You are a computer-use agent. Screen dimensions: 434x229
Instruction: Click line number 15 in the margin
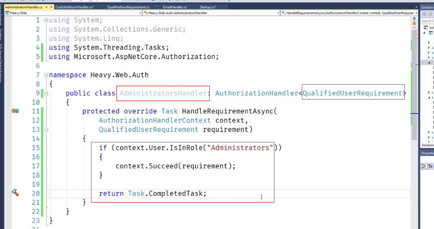pyautogui.click(x=36, y=148)
